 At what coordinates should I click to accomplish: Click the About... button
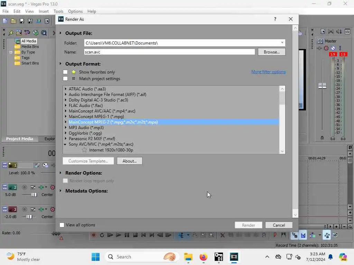(x=130, y=161)
